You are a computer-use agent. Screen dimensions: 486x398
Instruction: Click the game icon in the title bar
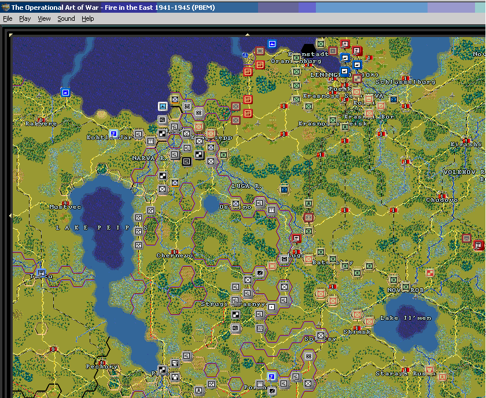pos(5,8)
